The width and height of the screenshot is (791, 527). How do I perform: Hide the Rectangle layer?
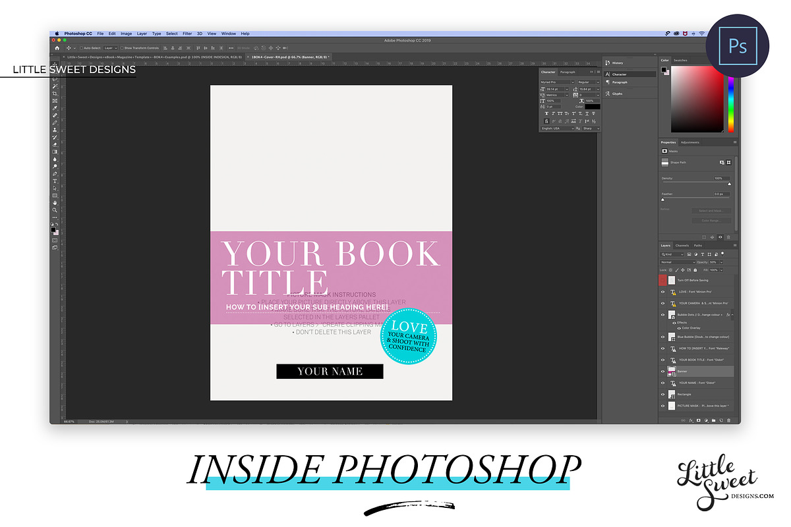[x=662, y=395]
